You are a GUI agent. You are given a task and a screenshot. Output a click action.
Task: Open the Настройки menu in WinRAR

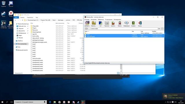coord(94,19)
